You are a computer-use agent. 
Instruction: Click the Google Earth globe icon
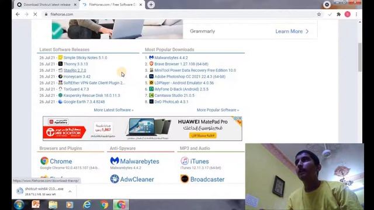pyautogui.click(x=60, y=101)
